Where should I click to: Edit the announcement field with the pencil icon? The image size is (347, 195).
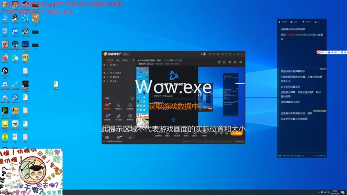(180, 60)
